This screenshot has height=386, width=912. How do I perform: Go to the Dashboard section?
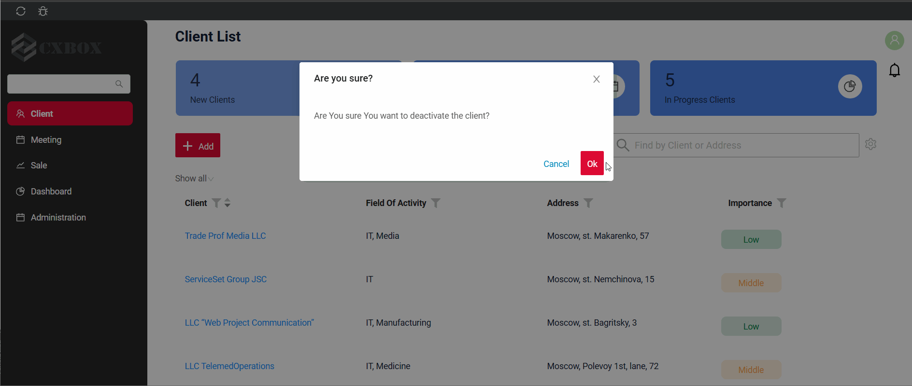pyautogui.click(x=51, y=192)
